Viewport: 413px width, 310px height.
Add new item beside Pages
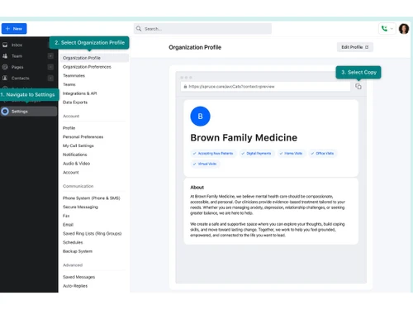(50, 67)
